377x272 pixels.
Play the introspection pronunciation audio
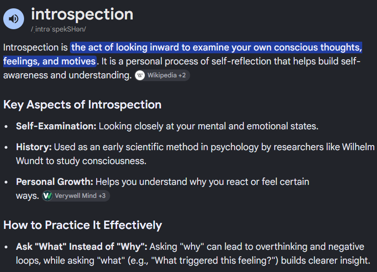point(14,19)
